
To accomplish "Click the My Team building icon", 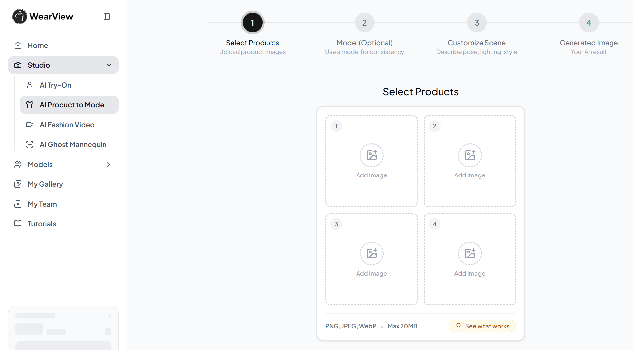I will [18, 204].
